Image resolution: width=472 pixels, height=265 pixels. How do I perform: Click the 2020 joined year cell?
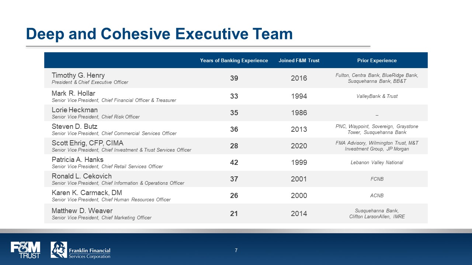coord(299,146)
